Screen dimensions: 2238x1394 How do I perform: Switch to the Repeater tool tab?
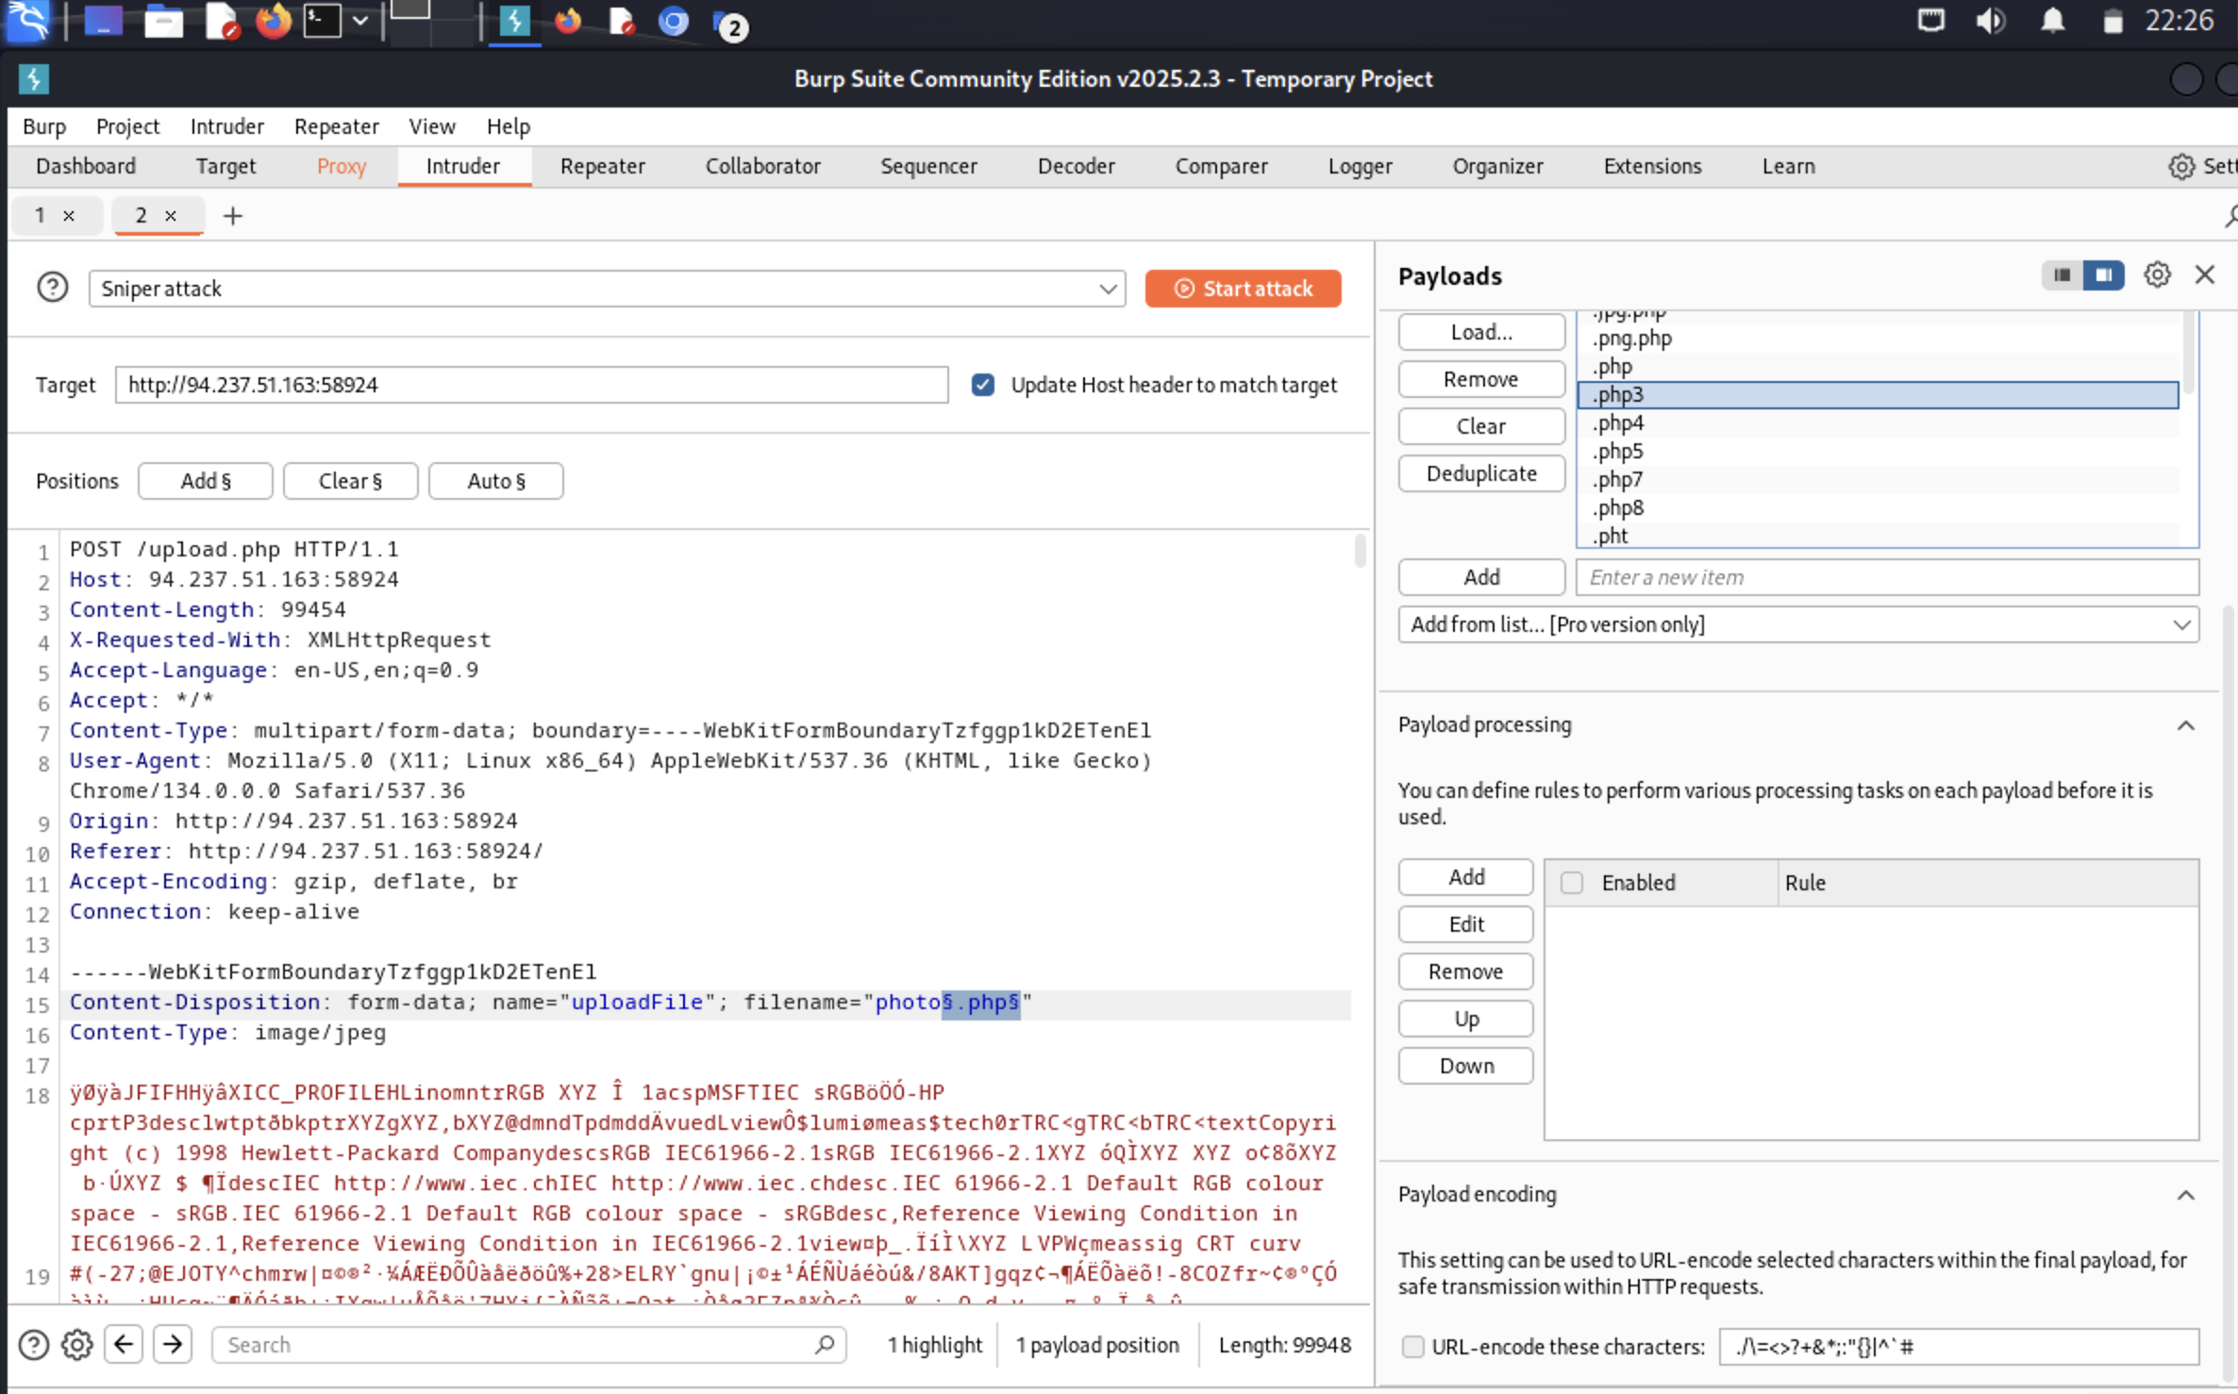tap(603, 167)
